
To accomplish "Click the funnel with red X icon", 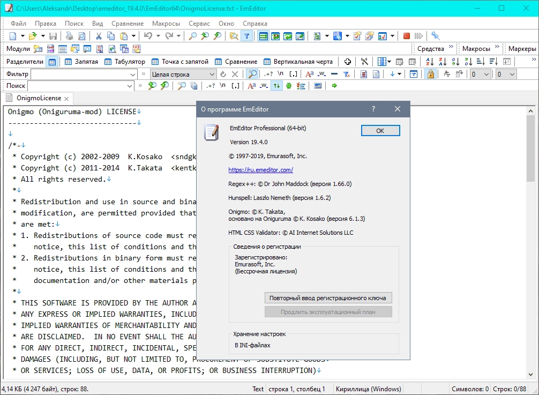I will click(347, 74).
